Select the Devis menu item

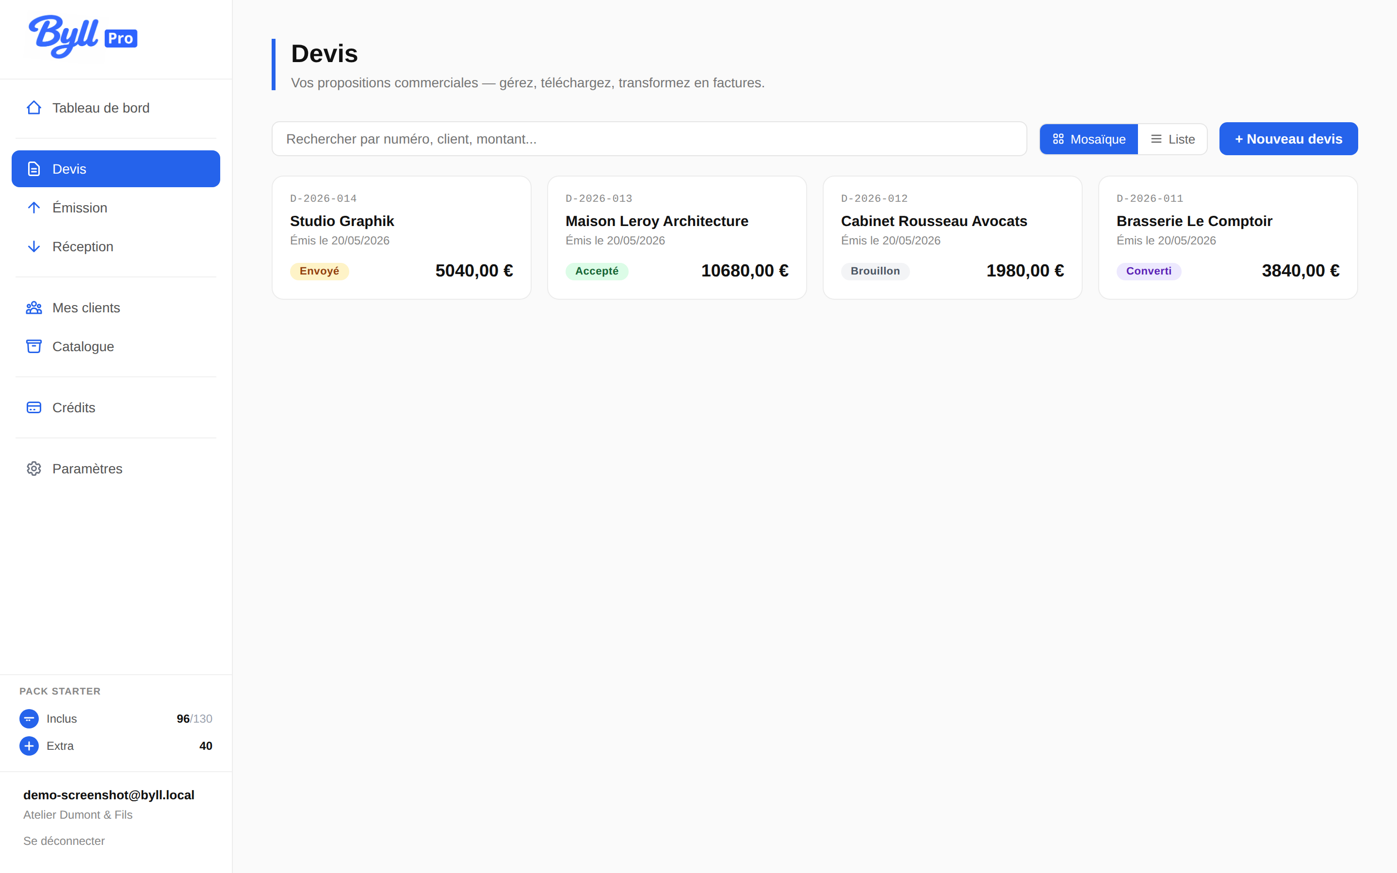click(x=116, y=169)
